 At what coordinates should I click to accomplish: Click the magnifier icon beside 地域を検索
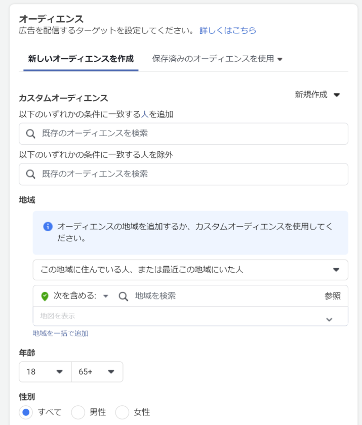123,296
